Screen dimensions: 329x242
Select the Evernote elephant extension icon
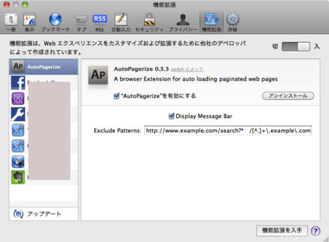[x=18, y=178]
